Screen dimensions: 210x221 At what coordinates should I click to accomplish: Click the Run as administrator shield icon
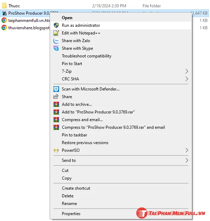pyautogui.click(x=56, y=25)
